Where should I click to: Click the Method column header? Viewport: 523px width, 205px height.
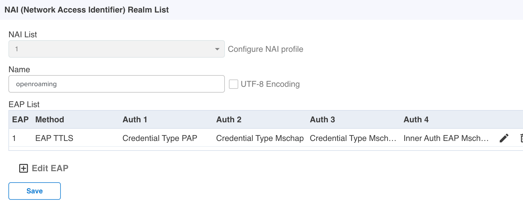[50, 120]
